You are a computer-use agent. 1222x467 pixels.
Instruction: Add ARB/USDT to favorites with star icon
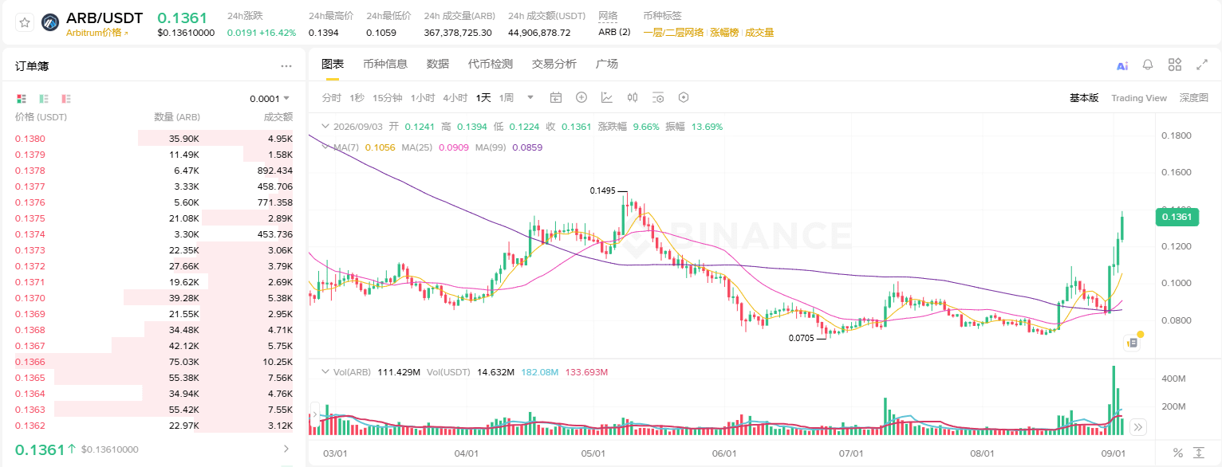[x=25, y=22]
